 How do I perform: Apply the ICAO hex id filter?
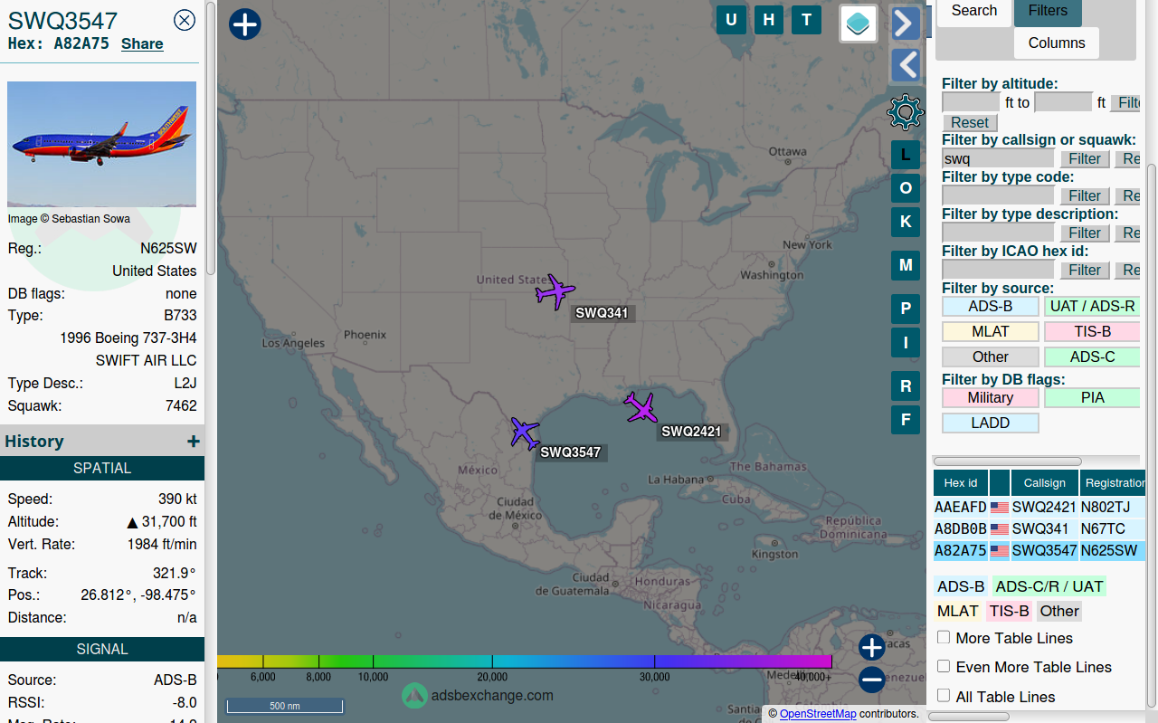[1085, 271]
